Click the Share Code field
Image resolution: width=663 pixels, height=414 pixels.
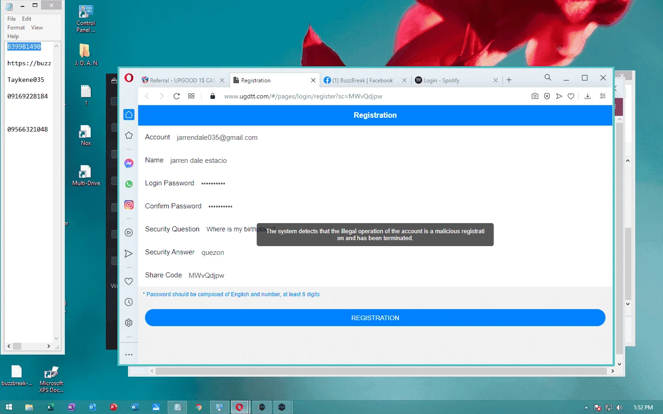396,276
